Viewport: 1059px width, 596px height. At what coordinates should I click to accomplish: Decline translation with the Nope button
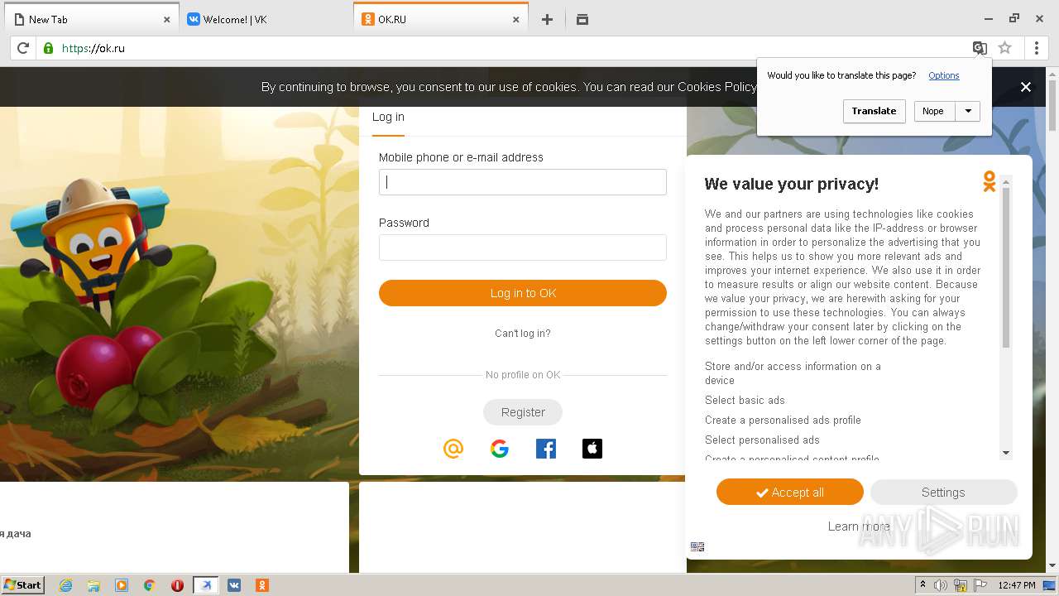(934, 111)
